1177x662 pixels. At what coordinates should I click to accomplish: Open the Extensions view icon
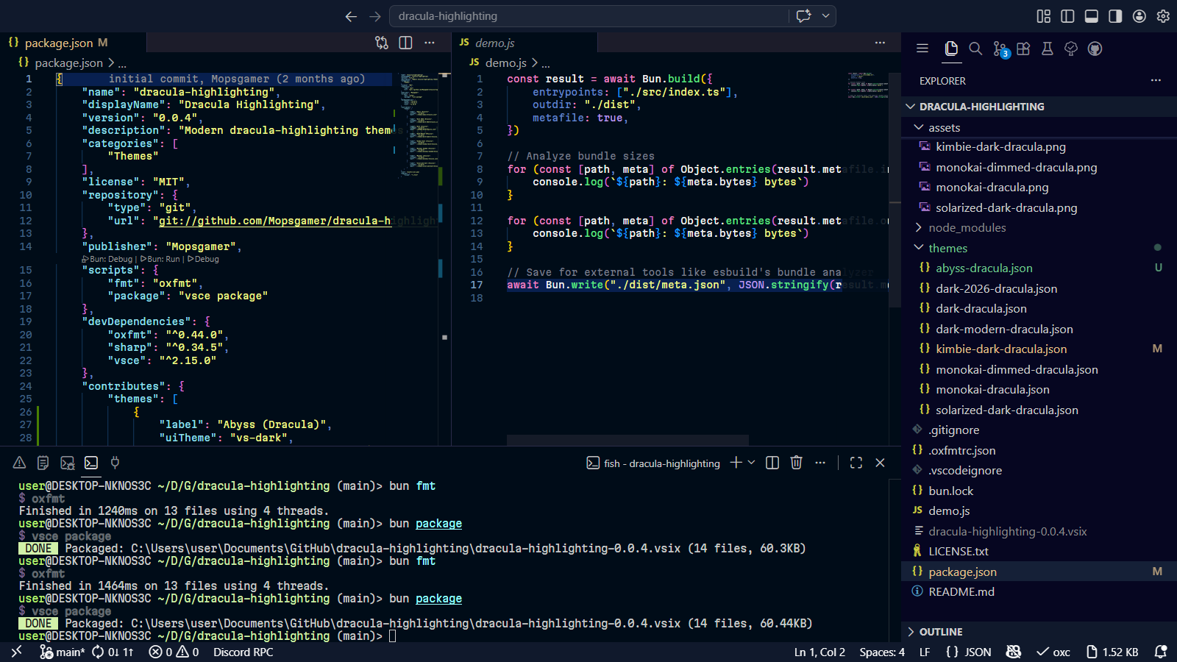pos(1023,49)
